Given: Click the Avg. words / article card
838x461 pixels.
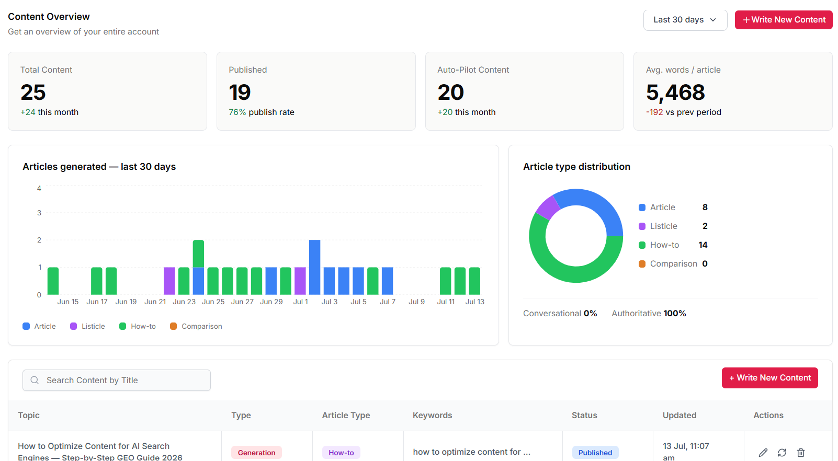Looking at the screenshot, I should 733,91.
